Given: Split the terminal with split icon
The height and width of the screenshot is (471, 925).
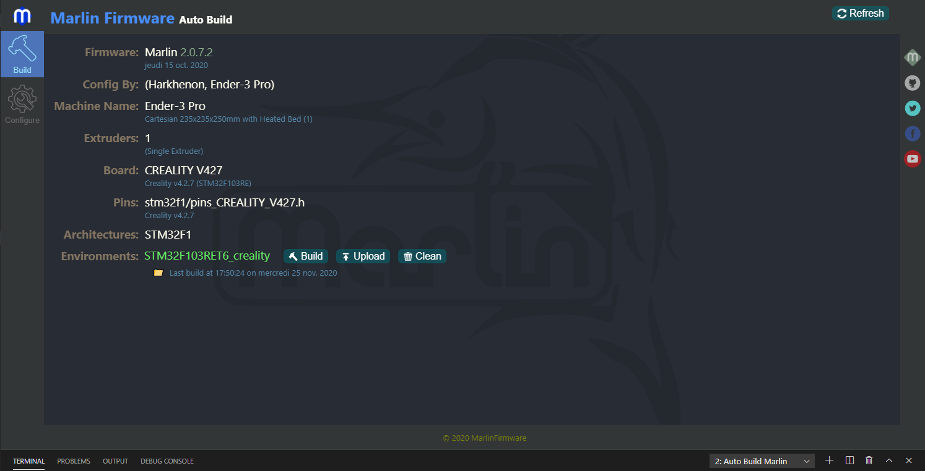Looking at the screenshot, I should coord(849,460).
